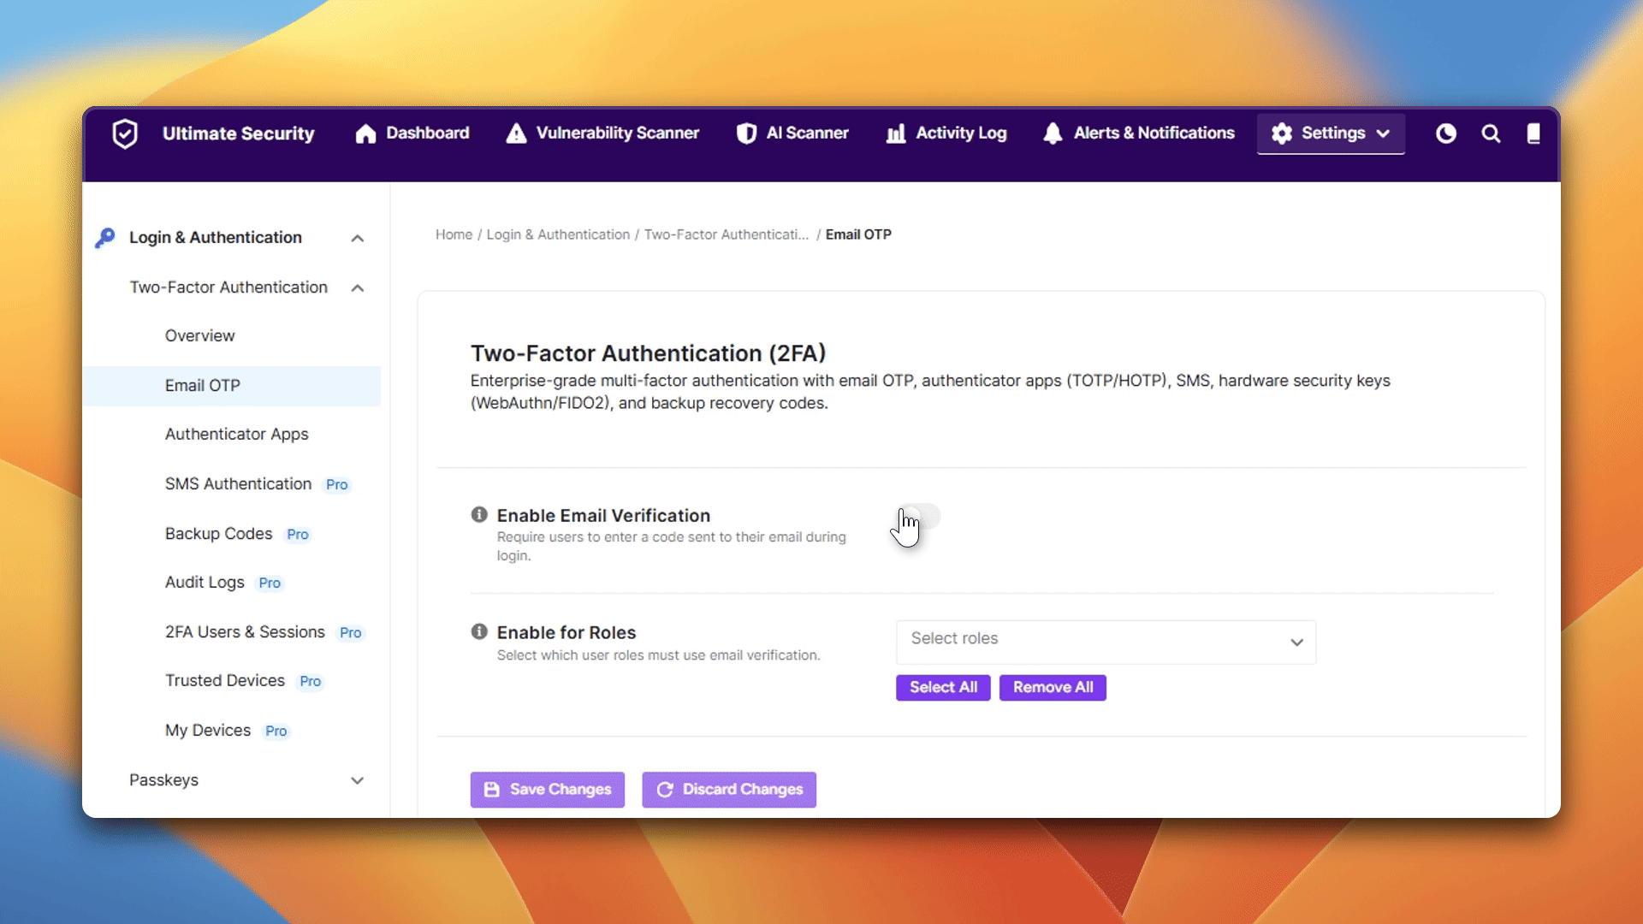Viewport: 1643px width, 924px height.
Task: Click the Select All roles button
Action: tap(943, 688)
